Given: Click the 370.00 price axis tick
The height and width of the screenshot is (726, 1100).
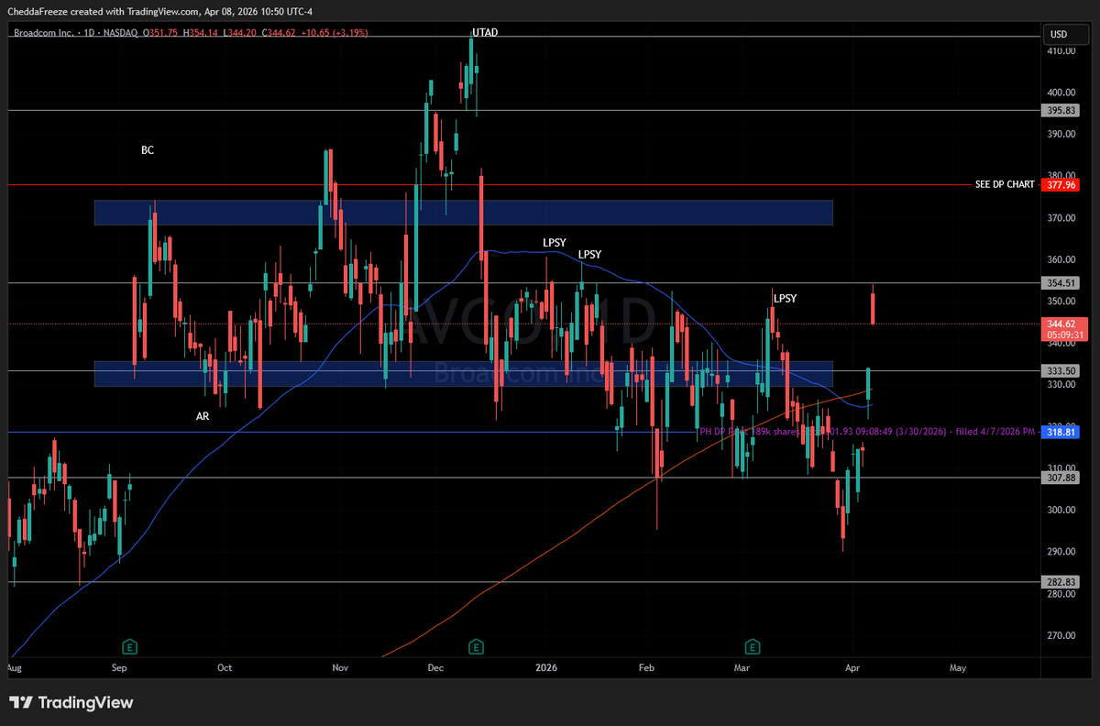Looking at the screenshot, I should [x=1061, y=218].
